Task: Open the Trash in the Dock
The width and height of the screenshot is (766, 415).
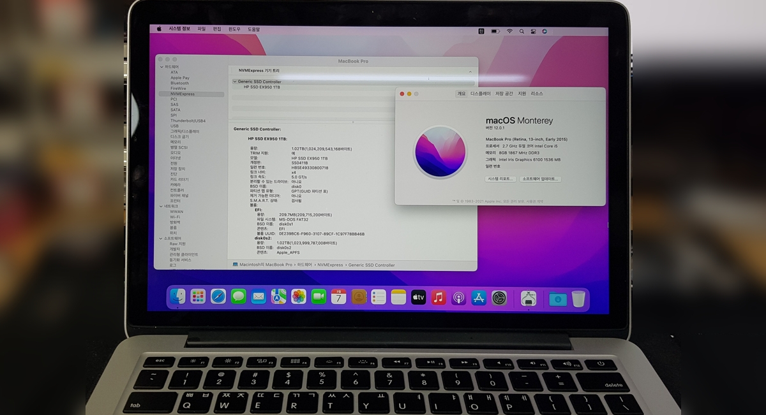Action: 578,298
